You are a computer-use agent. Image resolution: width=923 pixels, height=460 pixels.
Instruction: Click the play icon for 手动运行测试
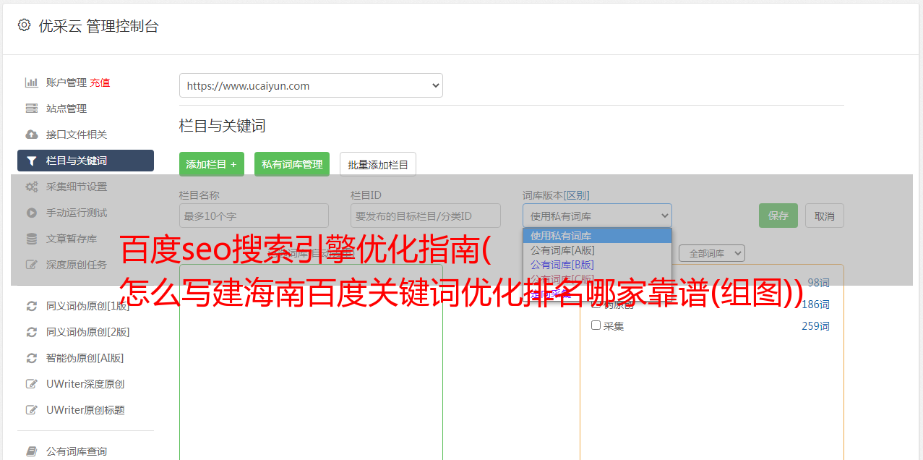pyautogui.click(x=32, y=213)
